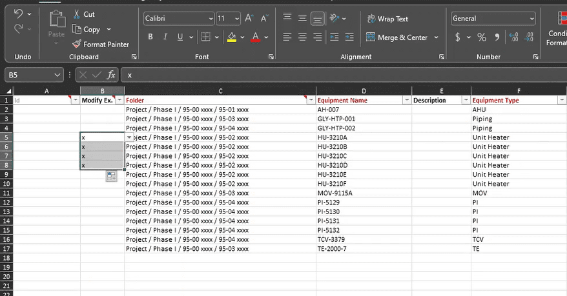Select row 11 header
The image size is (567, 296).
(6, 193)
